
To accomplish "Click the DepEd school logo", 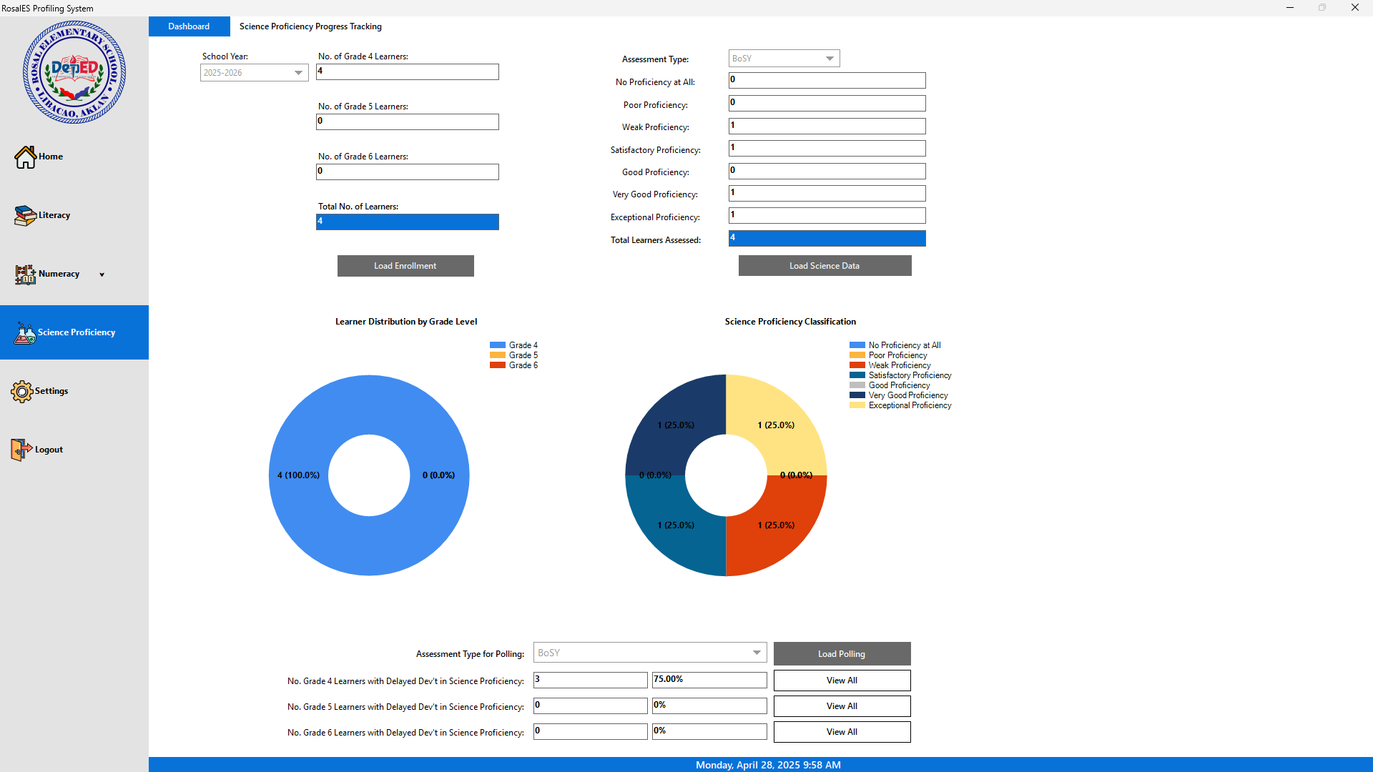I will 74,72.
